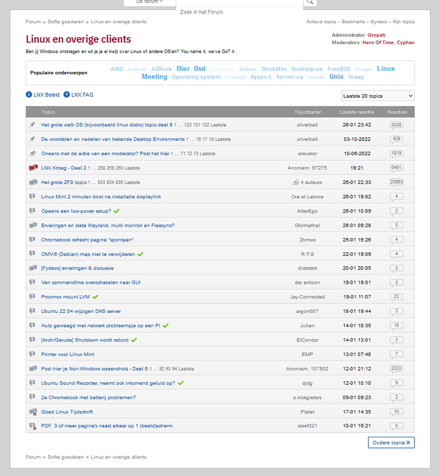This screenshot has height=476, width=440.
Task: Select the 'Ryzen 5' popular tag
Action: tap(261, 77)
